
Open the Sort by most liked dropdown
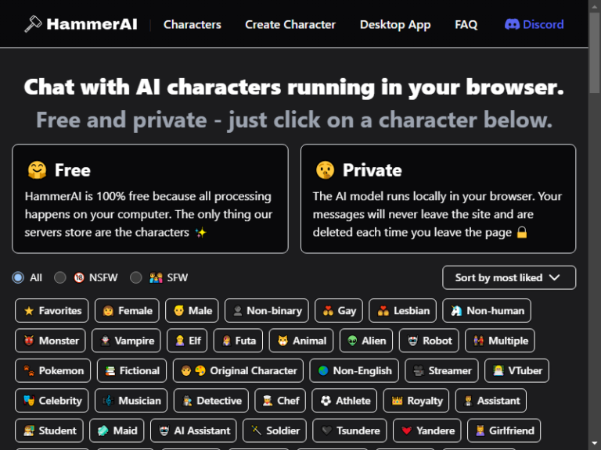click(x=509, y=277)
